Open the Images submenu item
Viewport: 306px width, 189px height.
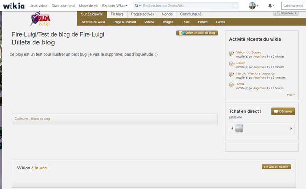point(168,22)
